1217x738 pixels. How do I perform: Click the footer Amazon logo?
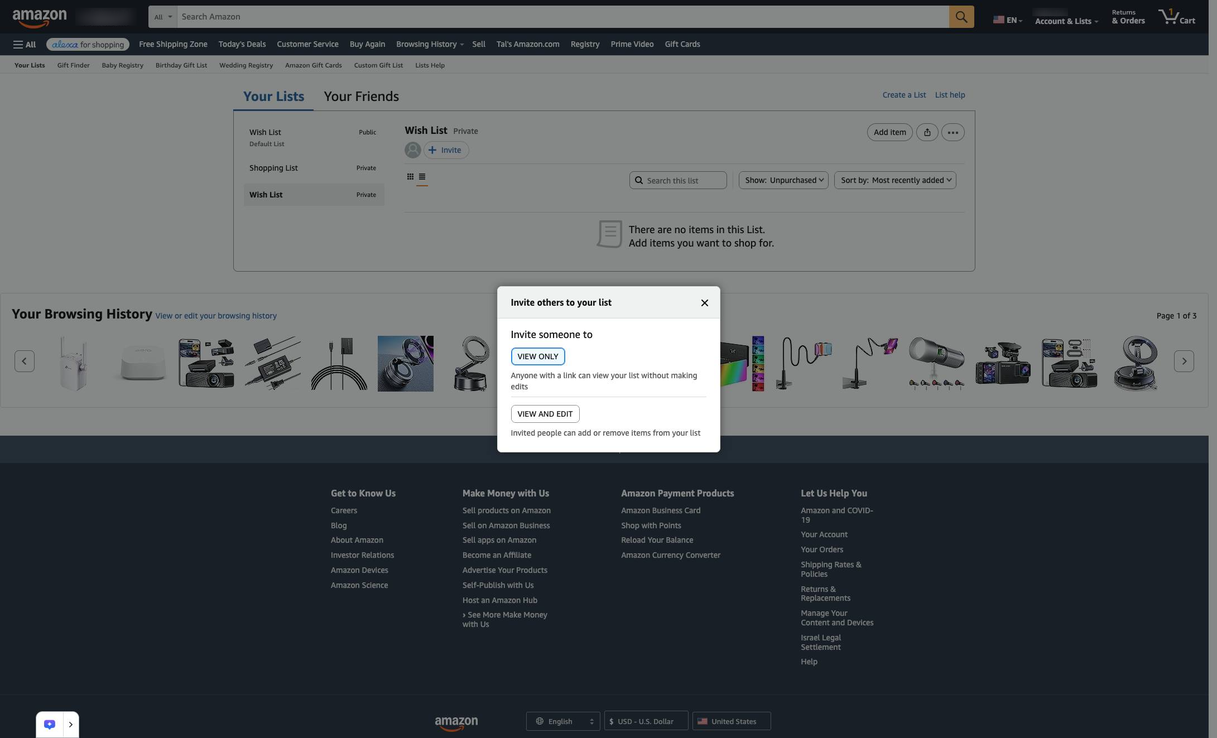(x=456, y=723)
